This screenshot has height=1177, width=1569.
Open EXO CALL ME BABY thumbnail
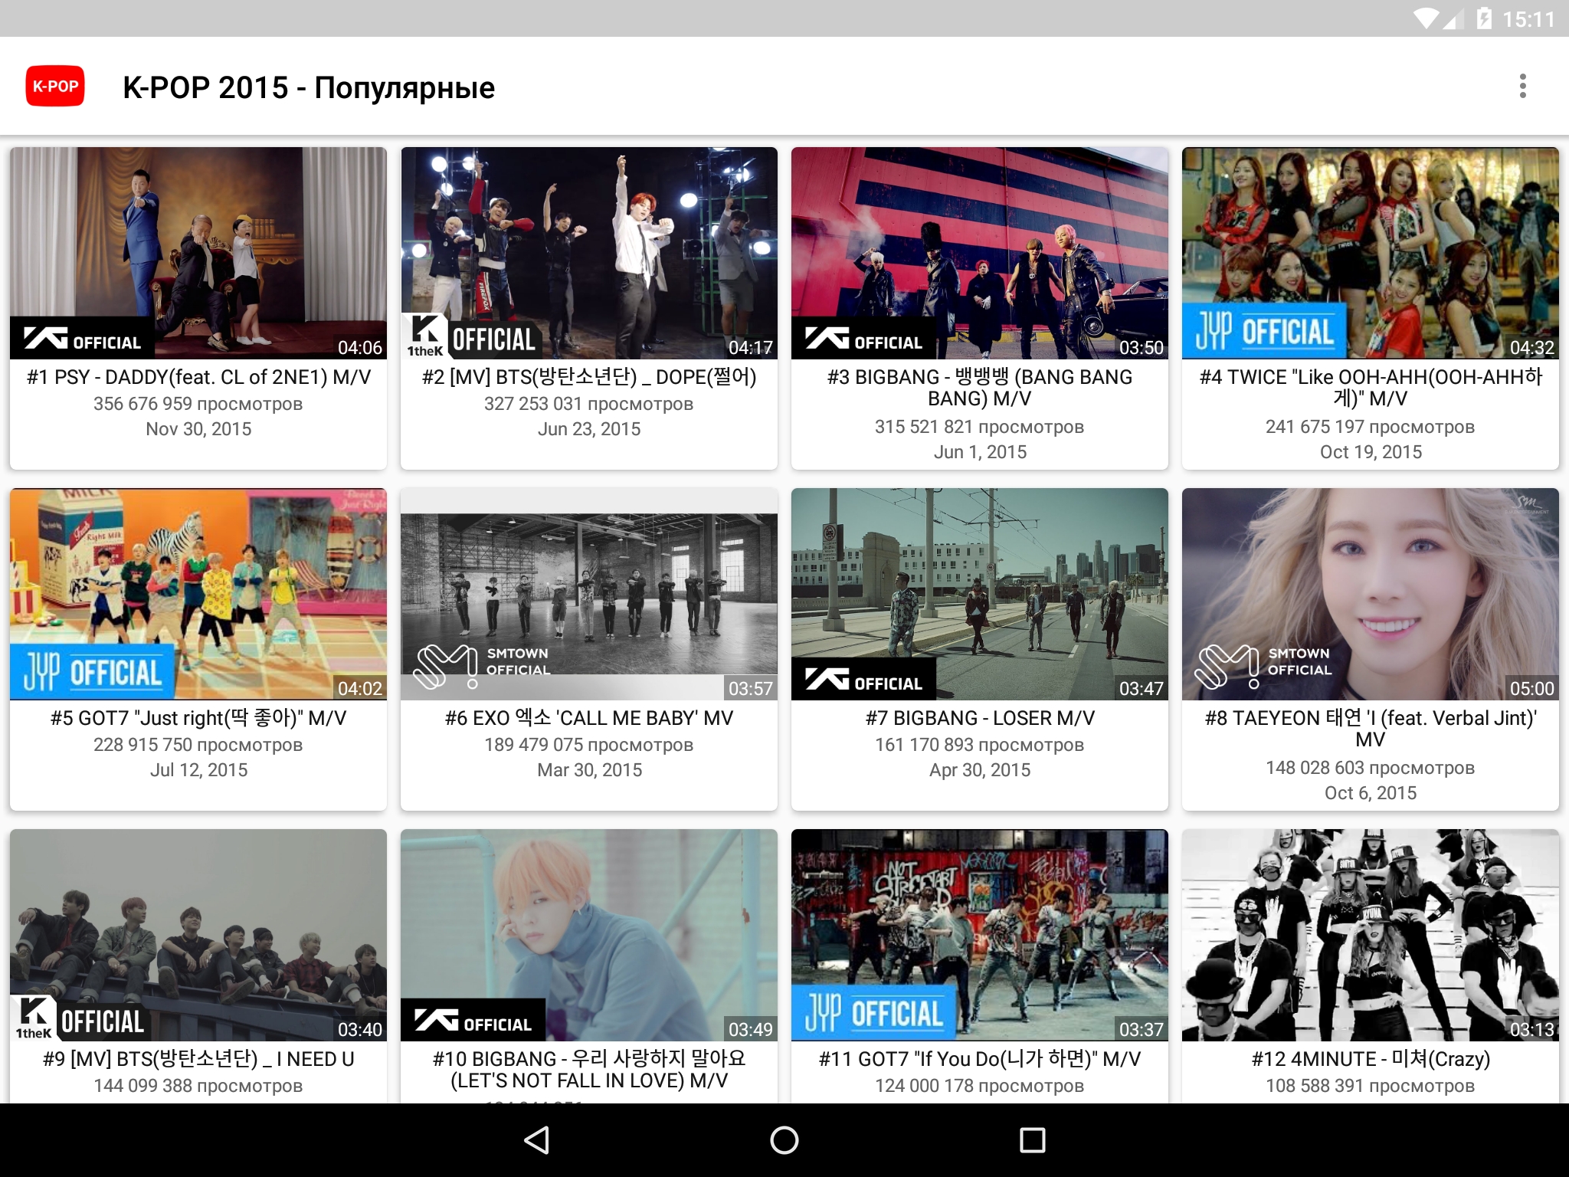coord(589,594)
